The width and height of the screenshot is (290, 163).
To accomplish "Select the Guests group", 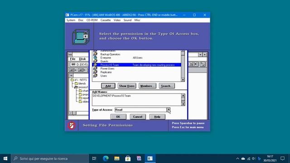I will (104, 62).
